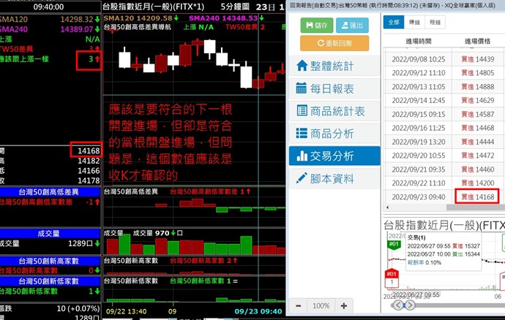The height and width of the screenshot is (320, 505).
Task: Click the blue 成交量 section header in quote panel
Action: point(49,234)
